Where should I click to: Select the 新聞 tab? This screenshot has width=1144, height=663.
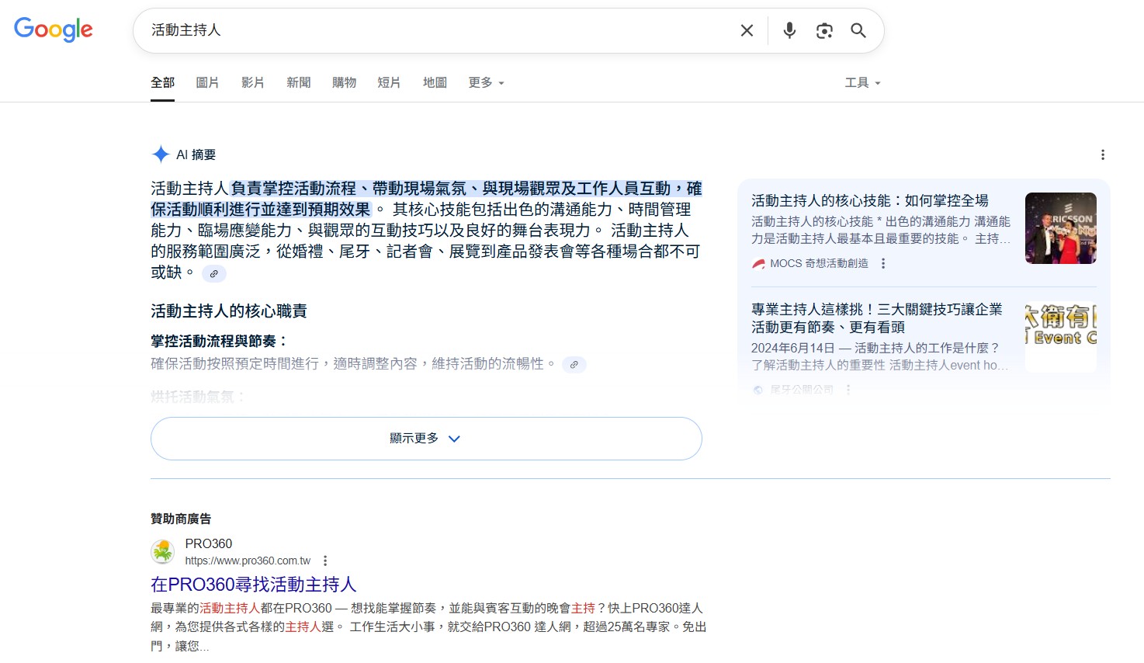[298, 82]
